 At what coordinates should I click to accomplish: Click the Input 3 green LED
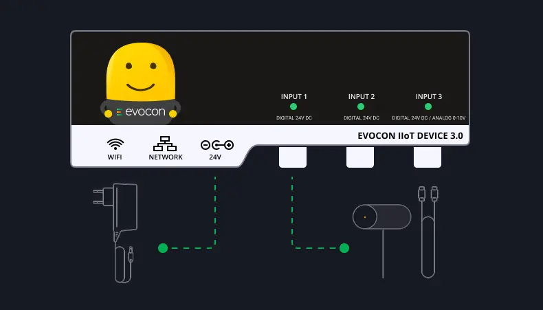pos(428,107)
